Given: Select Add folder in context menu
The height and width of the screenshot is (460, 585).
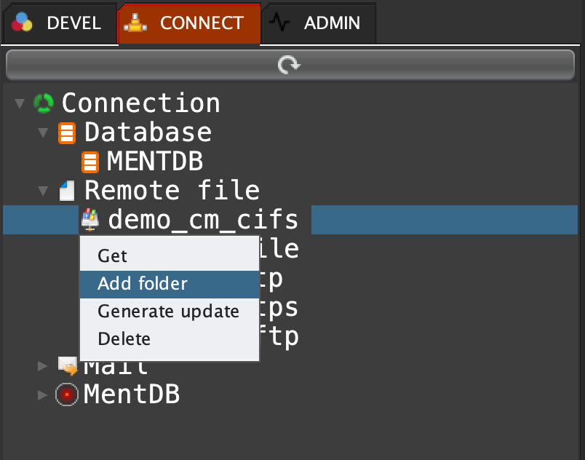Looking at the screenshot, I should click(x=143, y=284).
